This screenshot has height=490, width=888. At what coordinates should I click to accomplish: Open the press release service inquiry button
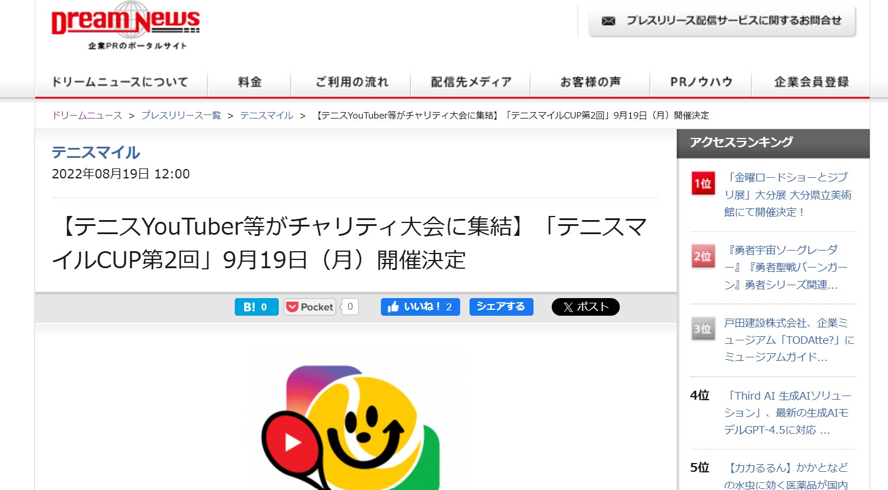[722, 21]
